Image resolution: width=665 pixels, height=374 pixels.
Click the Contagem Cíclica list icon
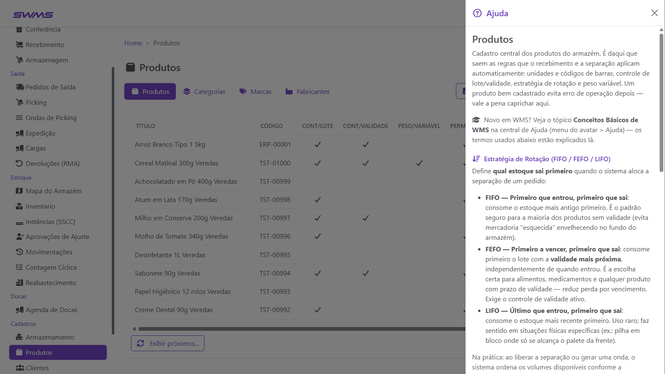pyautogui.click(x=20, y=267)
